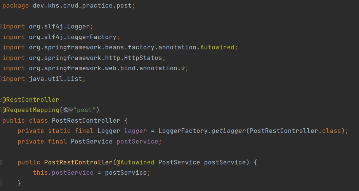Click the italic logger field name
This screenshot has height=191, width=359.
pos(135,131)
